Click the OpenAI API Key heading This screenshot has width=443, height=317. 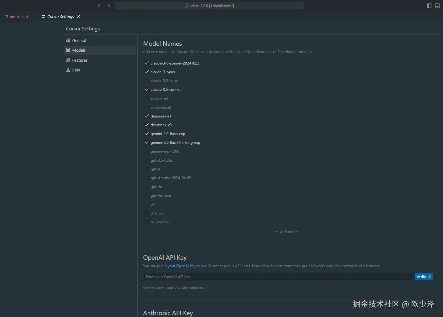165,257
